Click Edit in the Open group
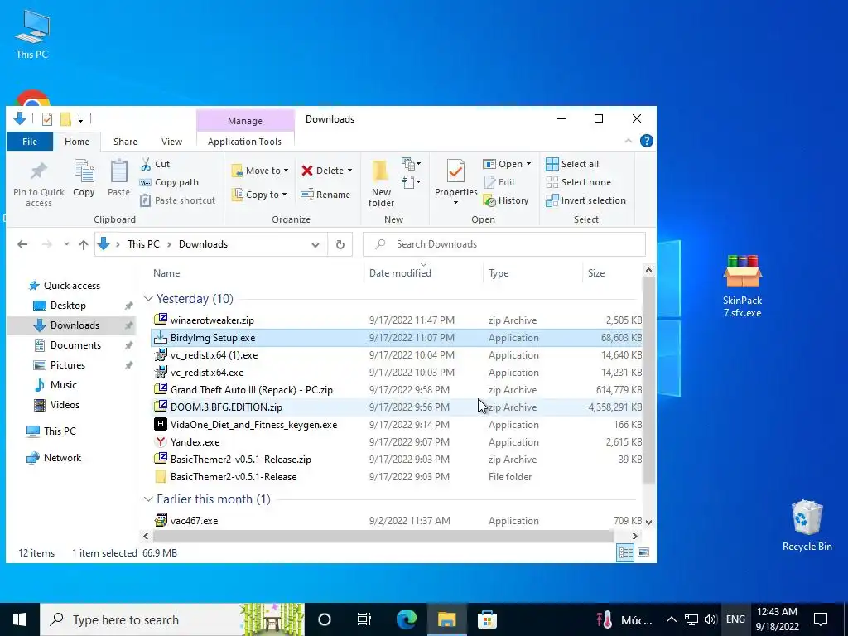This screenshot has height=636, width=848. pyautogui.click(x=499, y=182)
